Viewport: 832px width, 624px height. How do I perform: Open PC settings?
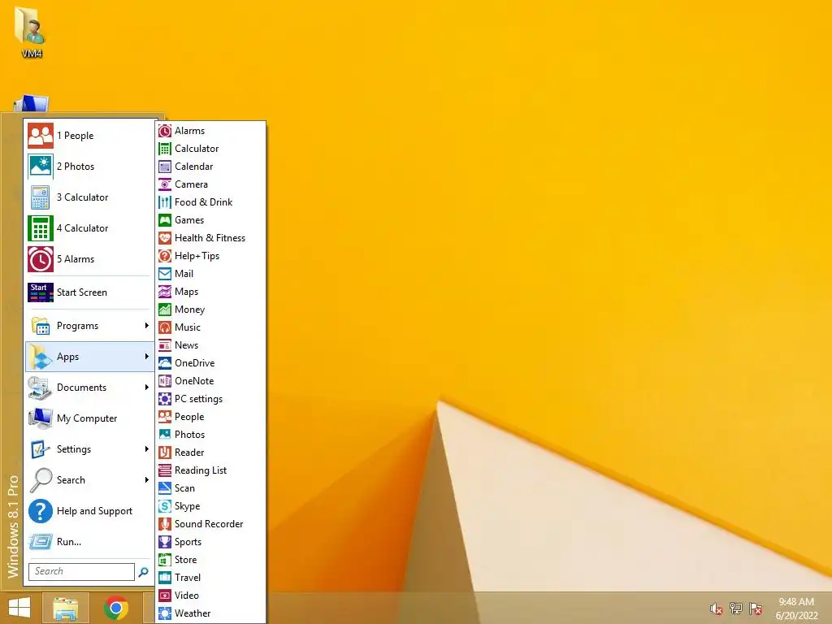coord(210,398)
